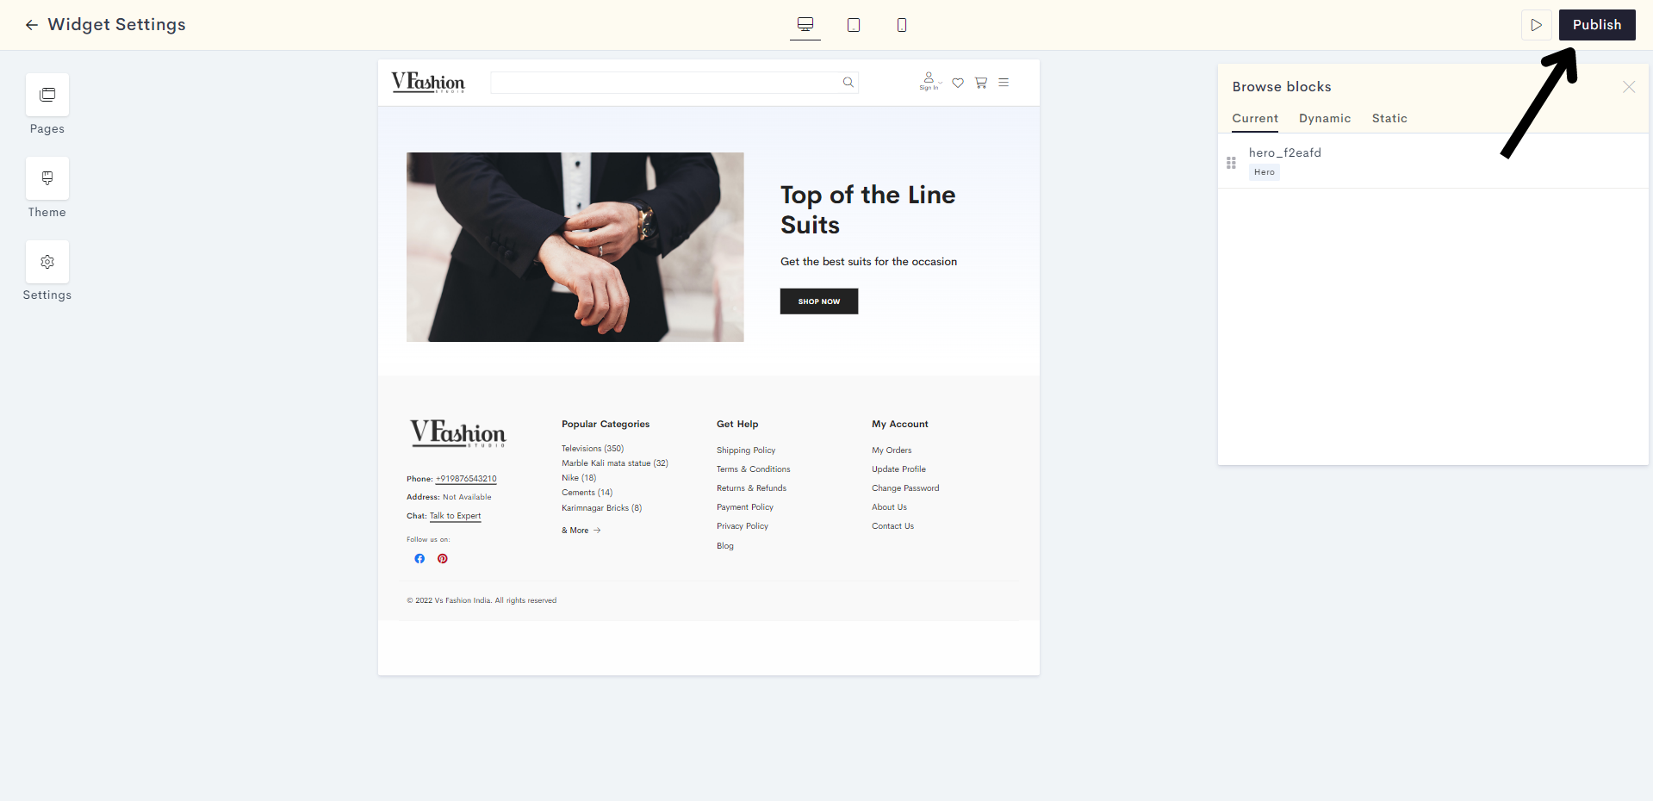Screen dimensions: 1653x801
Task: Open the Theme panel
Action: click(47, 178)
